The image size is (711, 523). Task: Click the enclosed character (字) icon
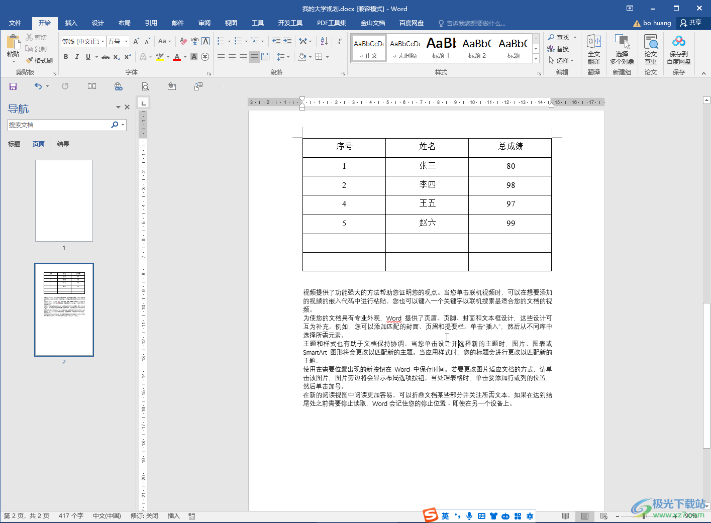pos(205,57)
